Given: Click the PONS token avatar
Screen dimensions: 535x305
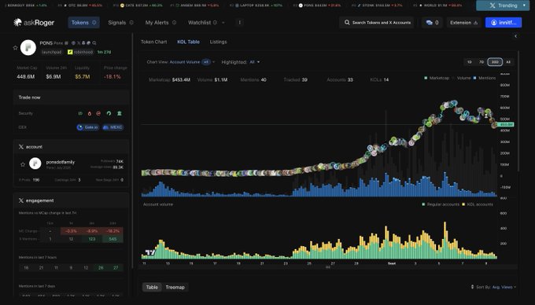Looking at the screenshot, I should click(28, 48).
